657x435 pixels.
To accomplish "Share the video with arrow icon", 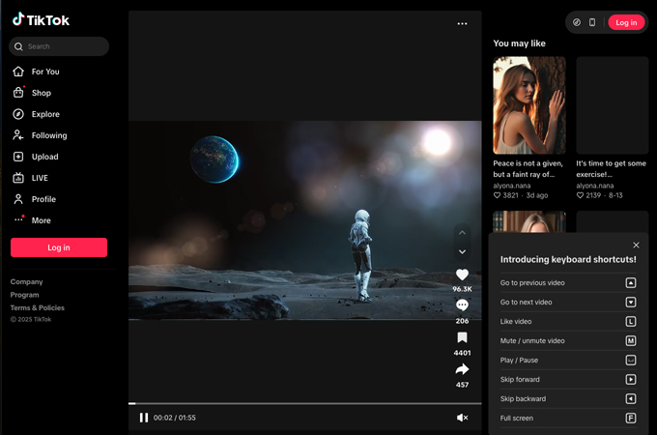I will tap(462, 369).
